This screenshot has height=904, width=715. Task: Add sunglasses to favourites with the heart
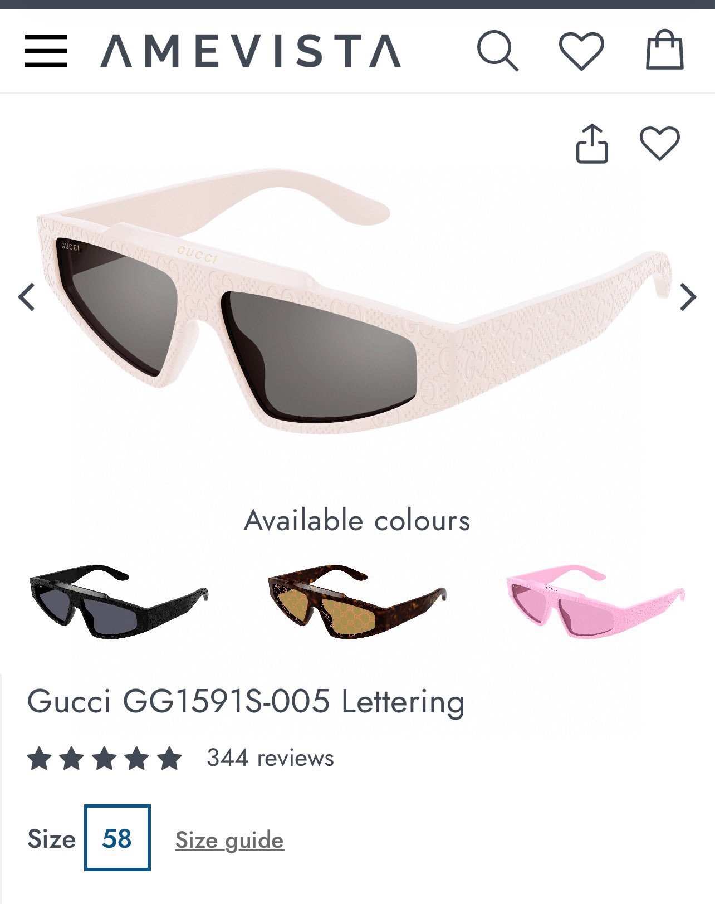coord(660,143)
